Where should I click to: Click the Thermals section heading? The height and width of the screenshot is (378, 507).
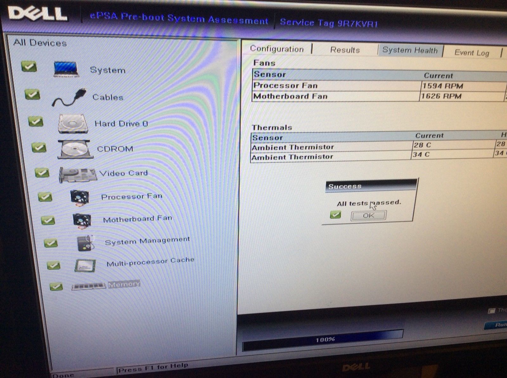[272, 127]
